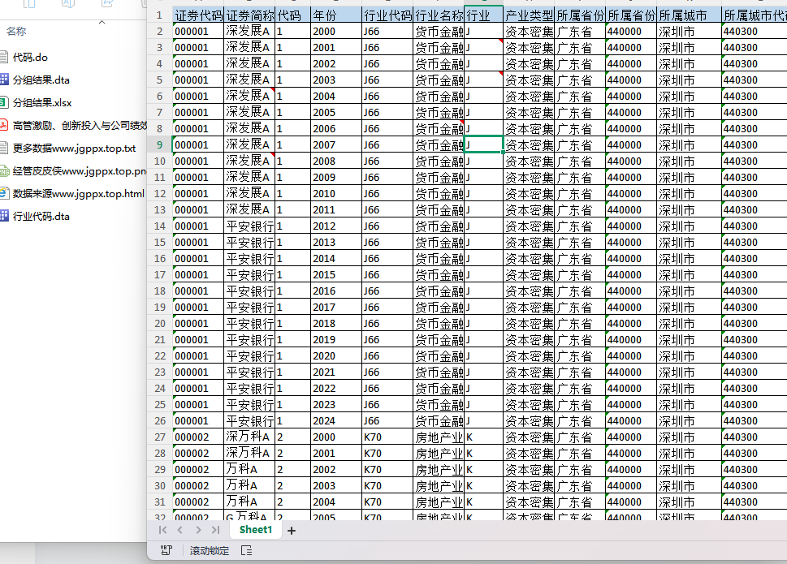This screenshot has height=564, width=787.
Task: Open the 行业代码.dta file
Action: [41, 217]
